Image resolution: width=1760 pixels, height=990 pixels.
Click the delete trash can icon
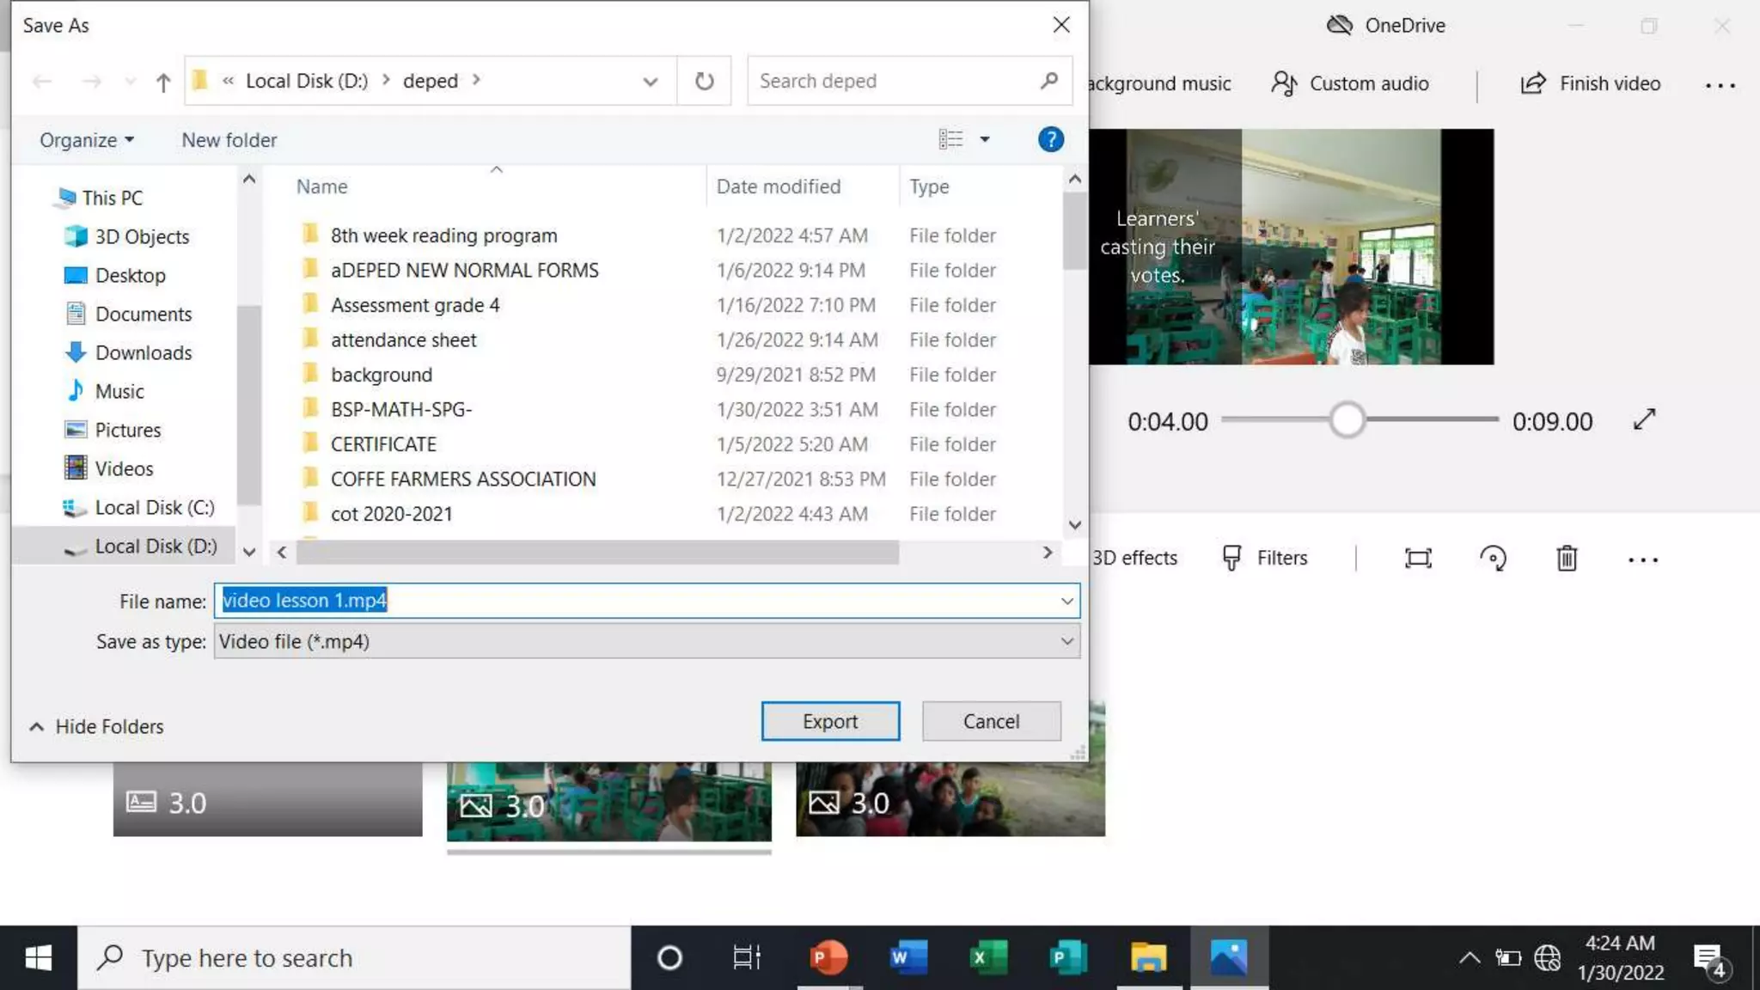1567,559
